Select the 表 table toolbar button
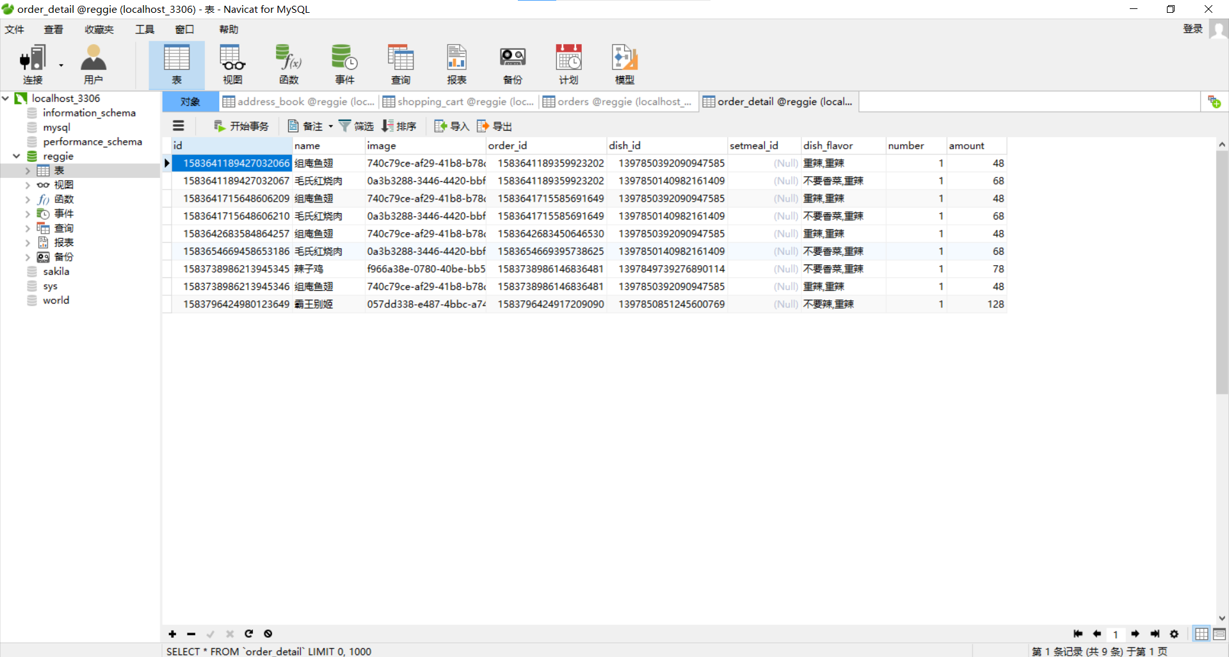1229x657 pixels. (x=177, y=65)
